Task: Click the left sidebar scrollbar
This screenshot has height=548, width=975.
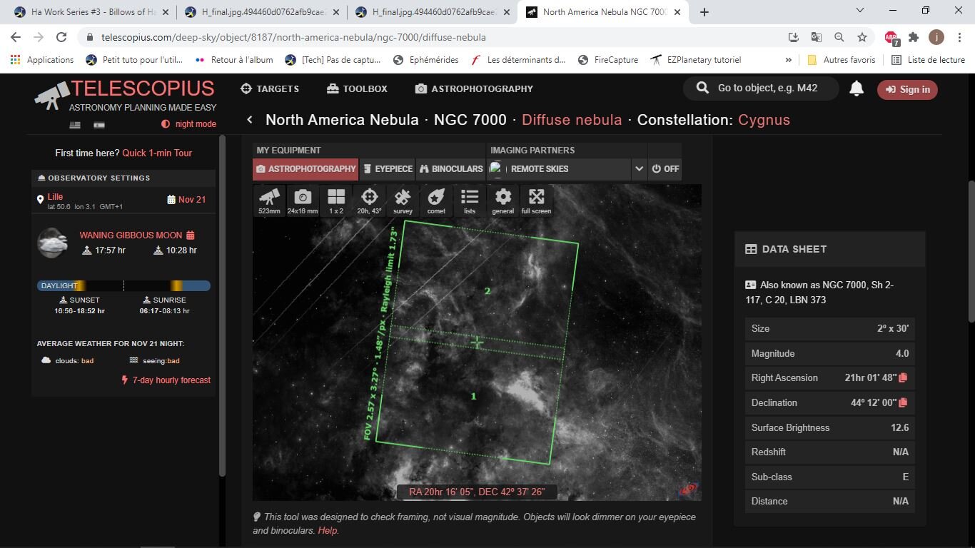Action: point(221,307)
